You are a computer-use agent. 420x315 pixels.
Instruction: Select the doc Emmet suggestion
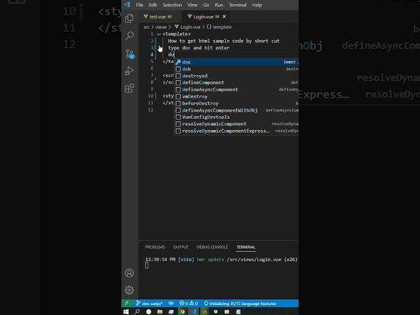[236, 62]
